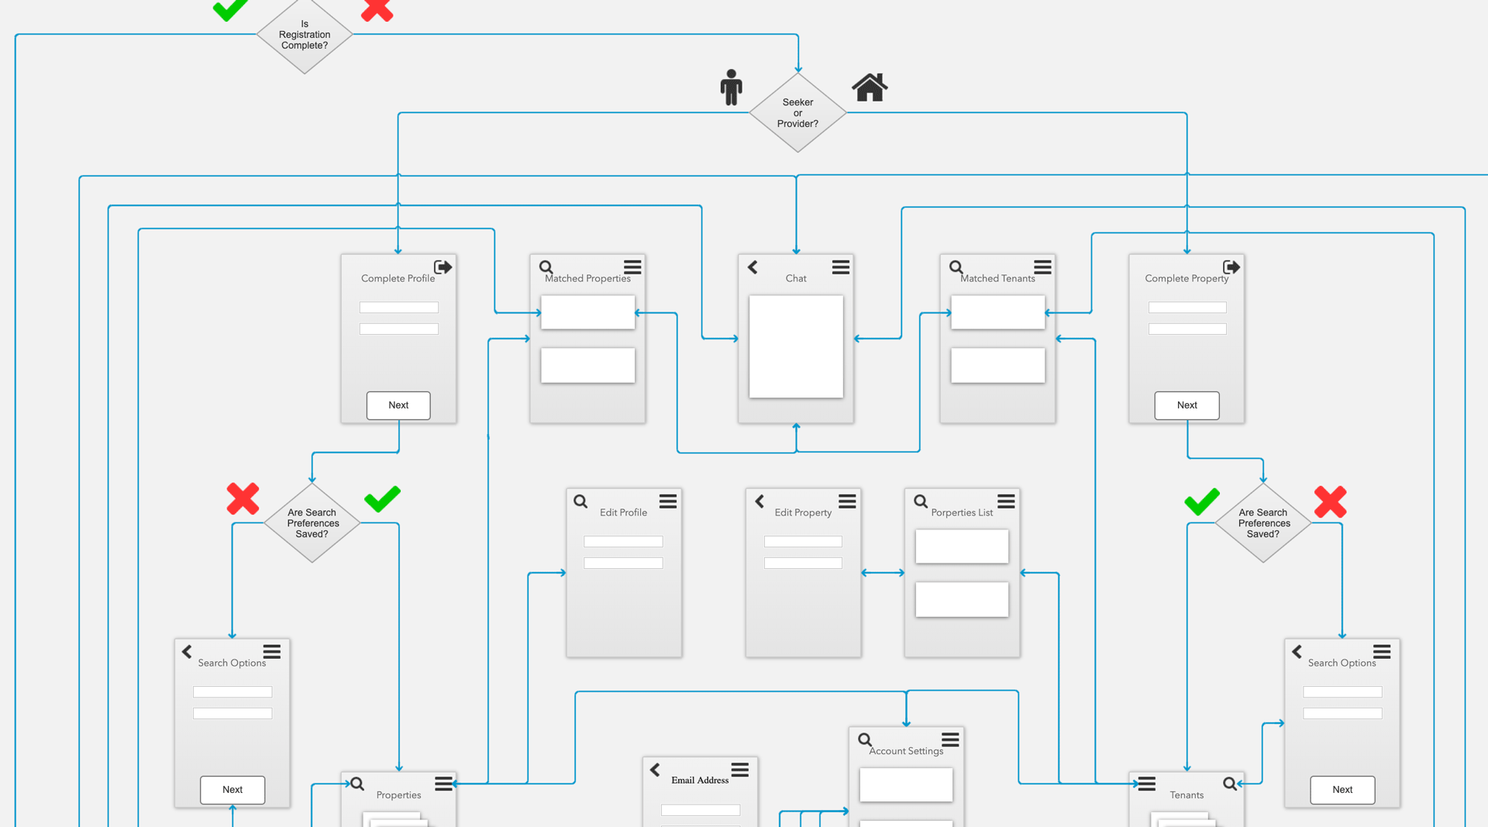Open the hamburger menu on Chat screen

841,267
